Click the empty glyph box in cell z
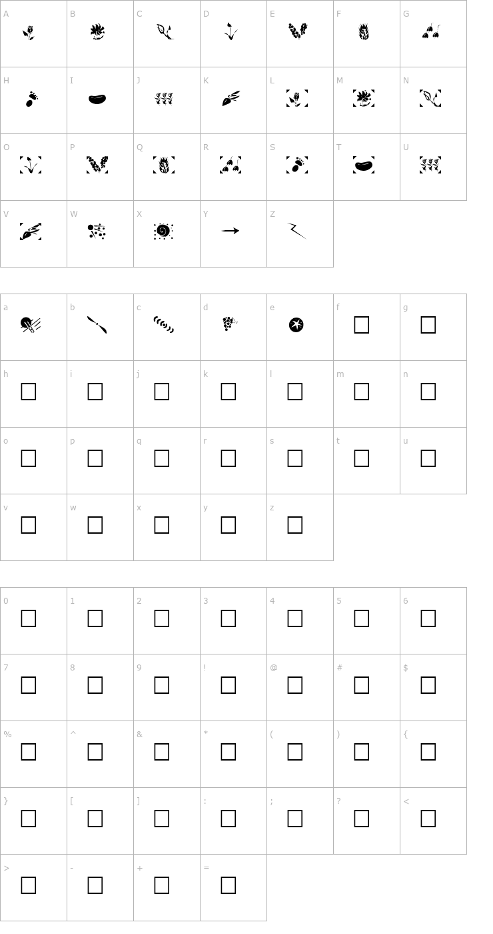The width and height of the screenshot is (493, 934). [294, 525]
